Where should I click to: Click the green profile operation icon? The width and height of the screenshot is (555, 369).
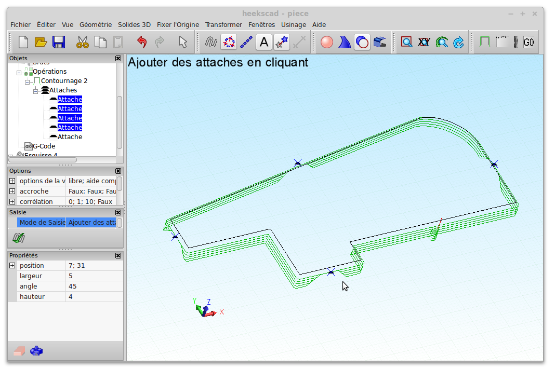click(484, 42)
